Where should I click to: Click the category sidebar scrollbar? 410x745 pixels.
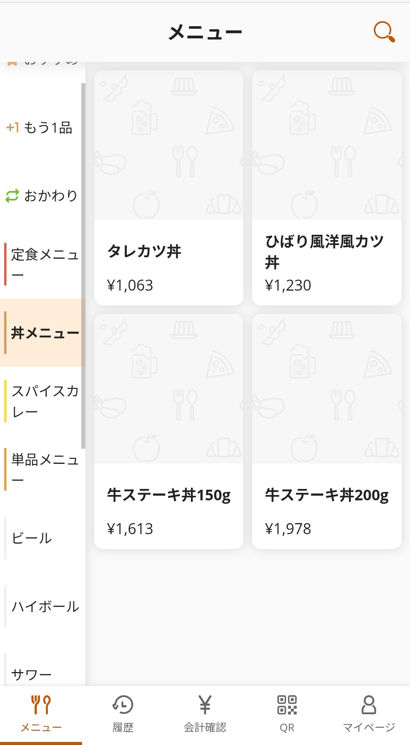[83, 266]
